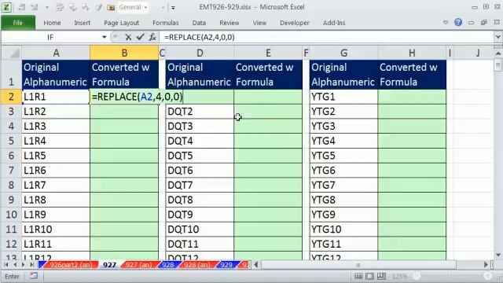
Task: Open the Name Box dropdown arrow
Action: coord(104,37)
